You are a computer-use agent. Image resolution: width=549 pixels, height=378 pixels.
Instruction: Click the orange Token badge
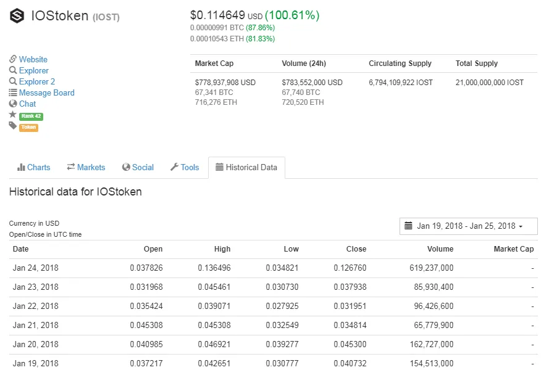(x=28, y=127)
